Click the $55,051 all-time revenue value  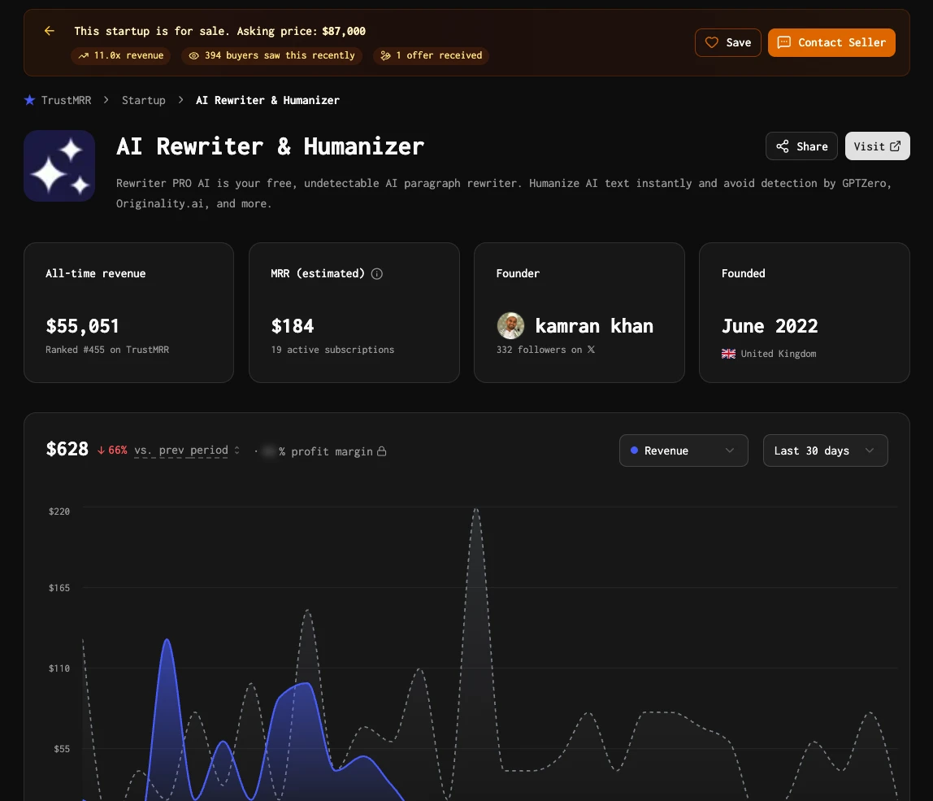point(82,326)
